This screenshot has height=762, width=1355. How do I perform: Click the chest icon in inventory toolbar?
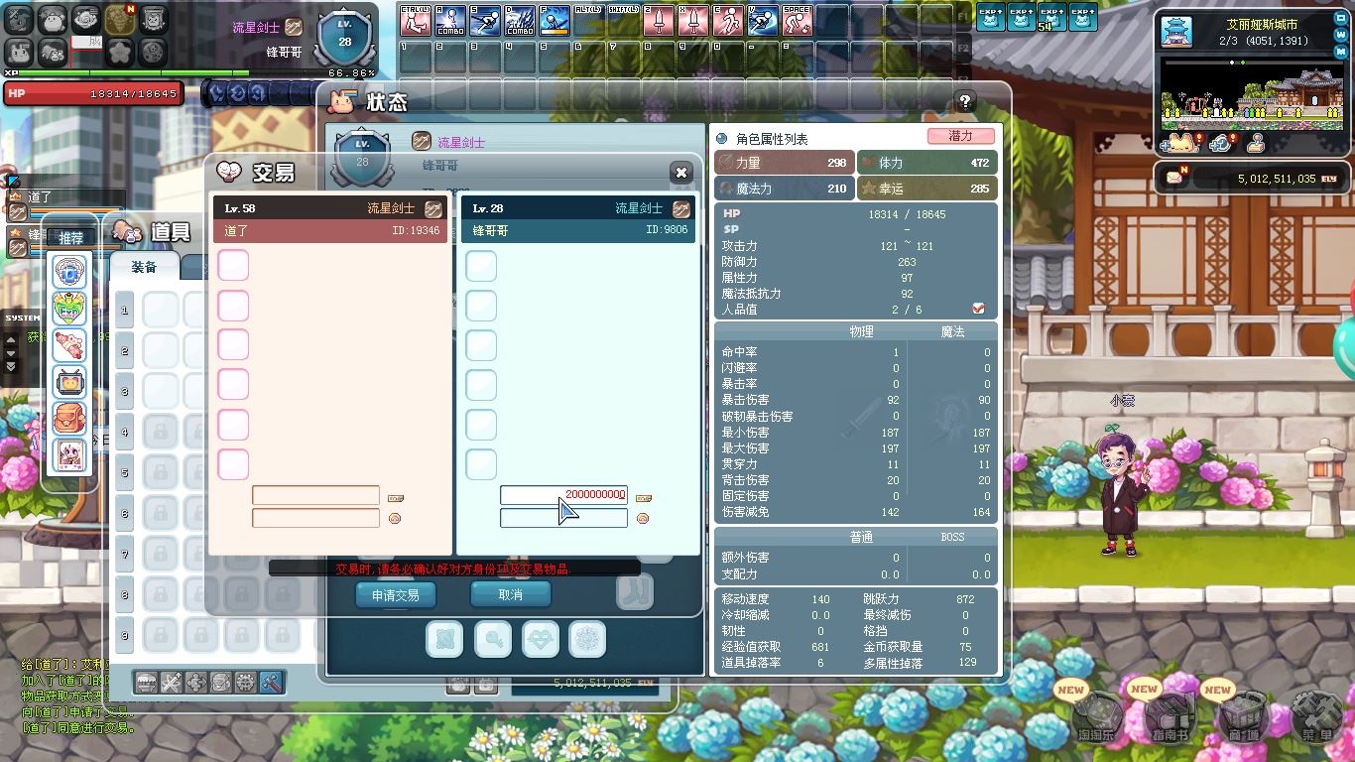(x=147, y=682)
